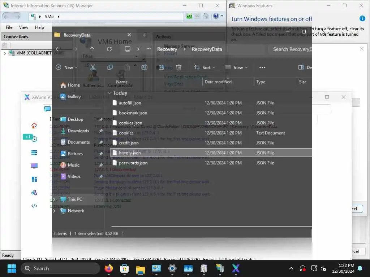370x277 pixels.
Task: Open See more ellipsis in Explorer toolbar
Action: [262, 67]
